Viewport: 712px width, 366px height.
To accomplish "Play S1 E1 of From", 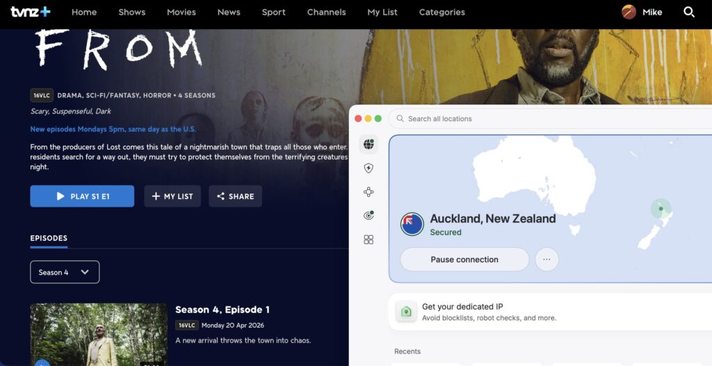I will click(x=82, y=196).
